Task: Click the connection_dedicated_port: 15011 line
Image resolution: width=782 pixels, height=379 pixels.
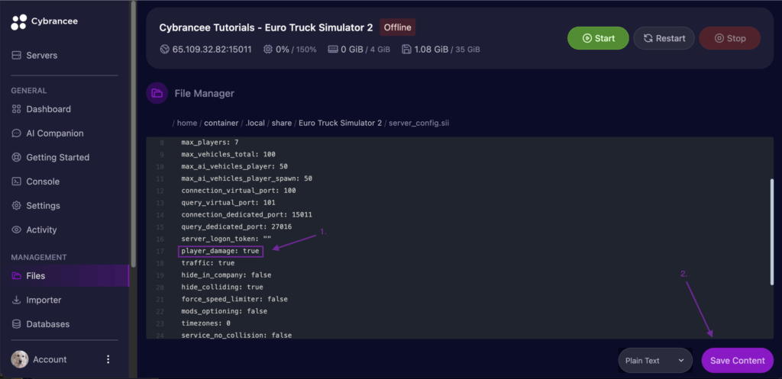Action: point(247,214)
